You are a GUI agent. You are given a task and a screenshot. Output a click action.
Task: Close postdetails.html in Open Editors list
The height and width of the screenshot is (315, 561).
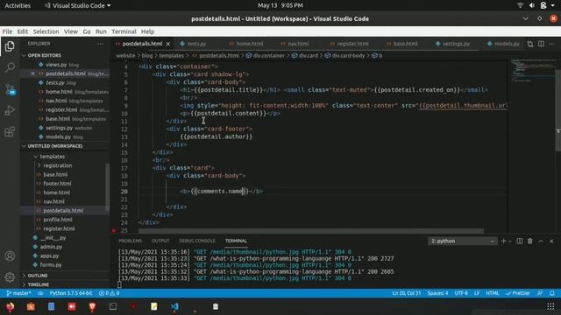click(32, 73)
